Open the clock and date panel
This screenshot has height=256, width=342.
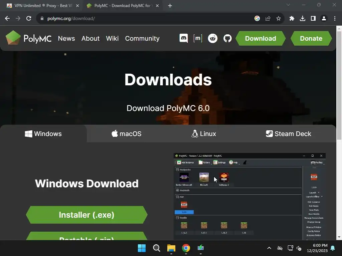(317, 248)
